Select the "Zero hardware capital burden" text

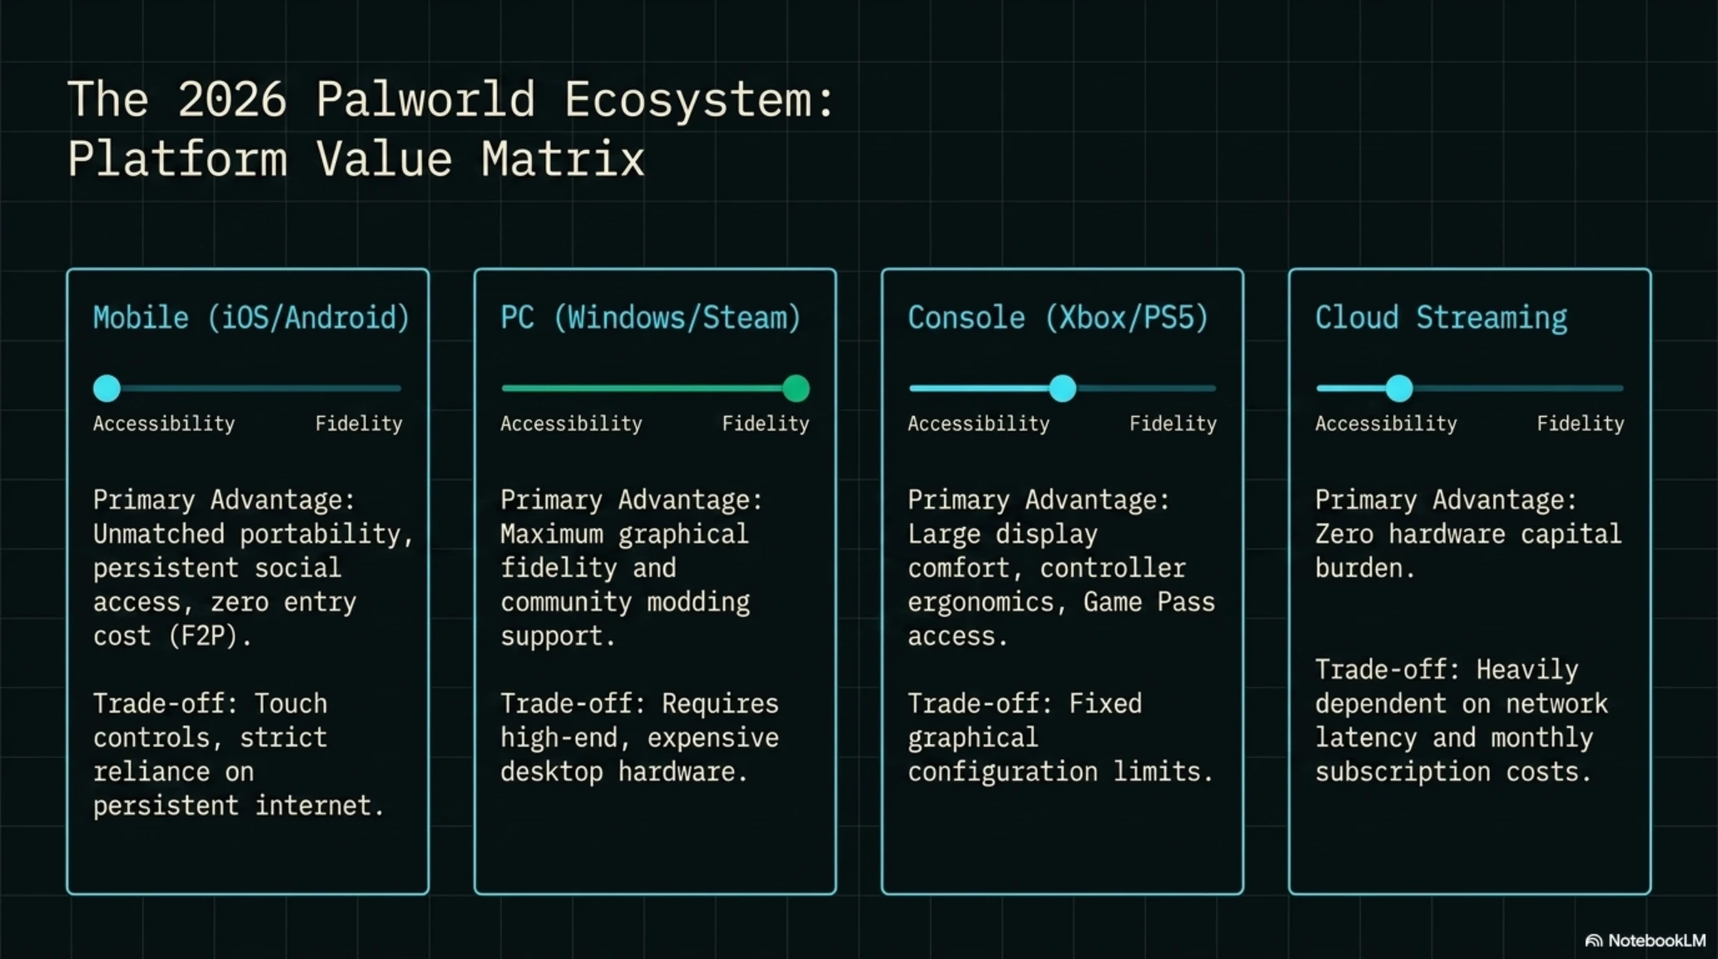[x=1468, y=534]
